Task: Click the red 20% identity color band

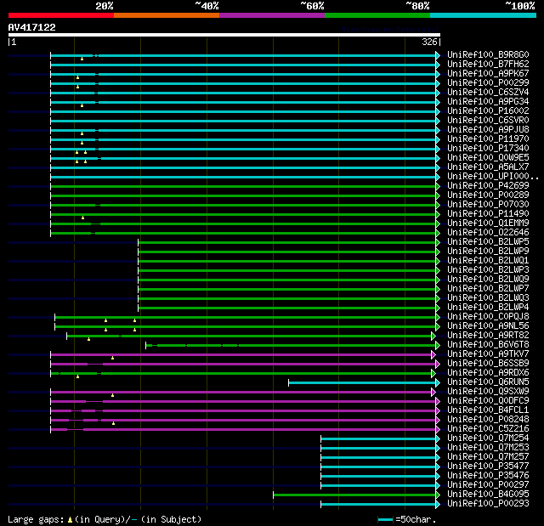Action: (x=61, y=15)
